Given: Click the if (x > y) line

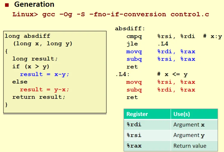Looking at the screenshot, I should click(x=31, y=67).
